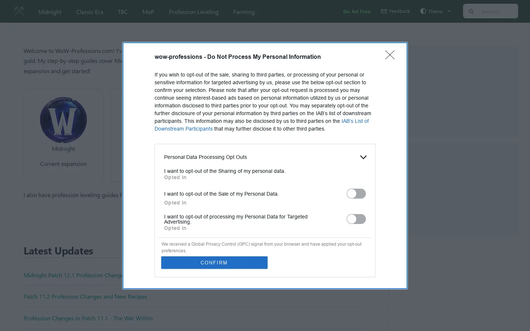Click the magnifier icon in search box
530x331 pixels.
[471, 11]
